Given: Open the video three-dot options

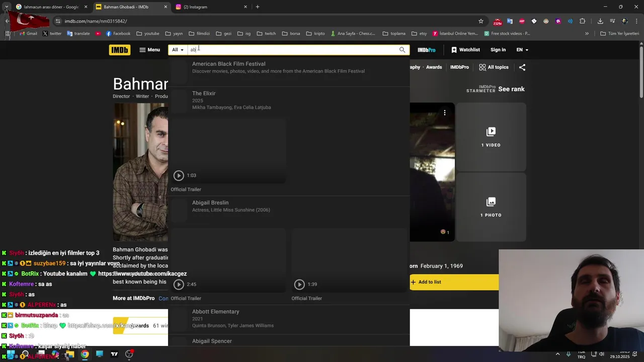Looking at the screenshot, I should (445, 113).
